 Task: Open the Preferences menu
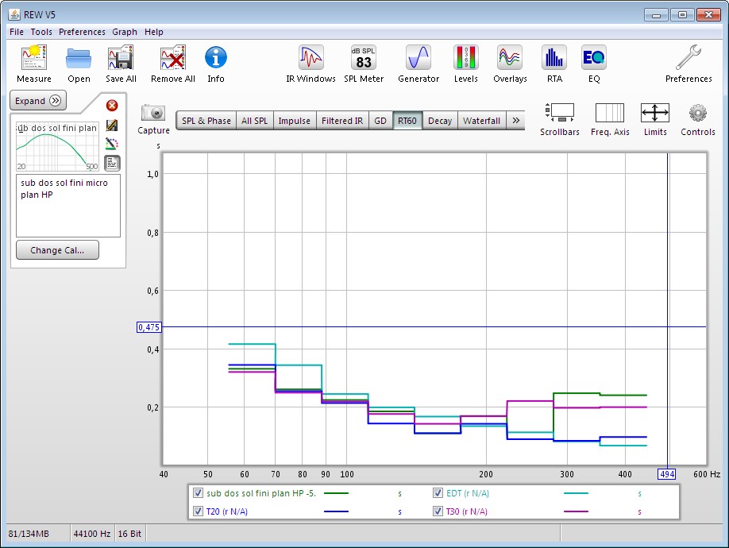click(82, 32)
